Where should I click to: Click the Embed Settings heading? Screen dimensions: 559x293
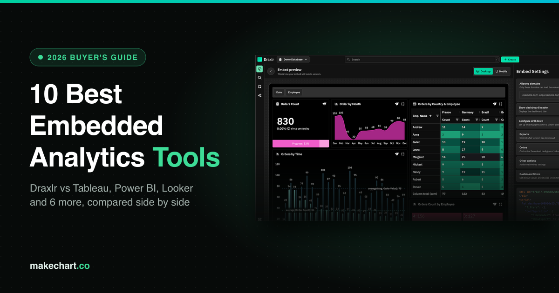click(532, 71)
